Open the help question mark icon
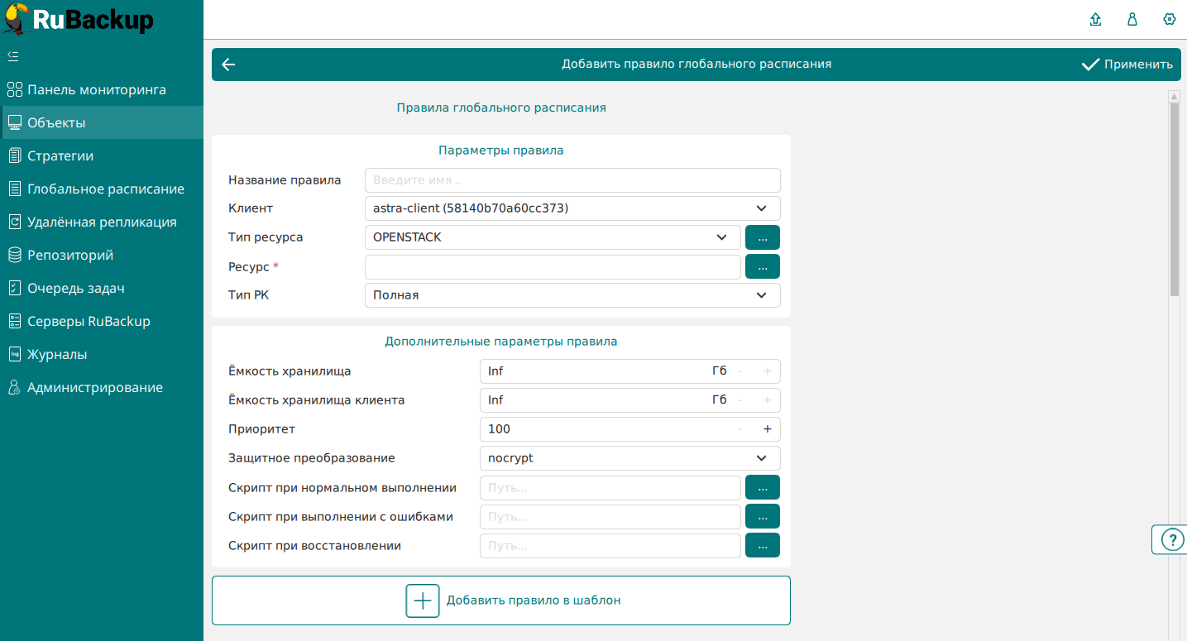 coord(1172,539)
